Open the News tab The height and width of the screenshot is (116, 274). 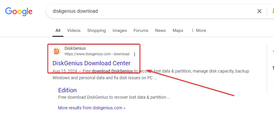coord(160,30)
